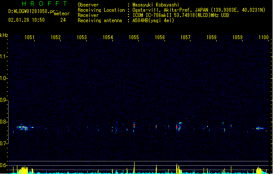Select the antenna value A504HB(yagi 4el)
Image resolution: width=273 pixels, height=174 pixels.
pyautogui.click(x=153, y=20)
